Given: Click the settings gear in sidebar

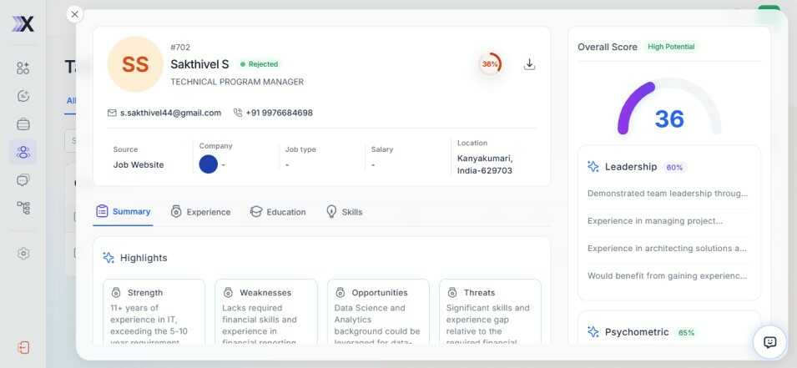Looking at the screenshot, I should coord(23,254).
